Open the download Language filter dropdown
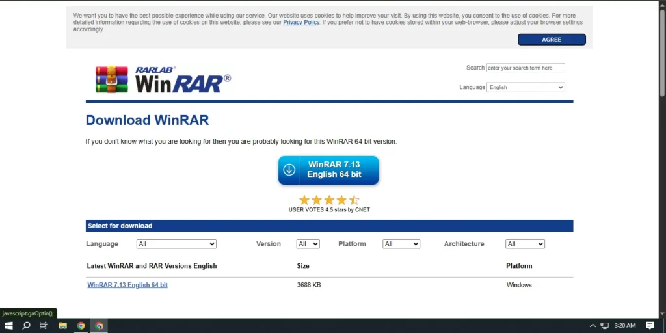The image size is (666, 333). click(176, 245)
